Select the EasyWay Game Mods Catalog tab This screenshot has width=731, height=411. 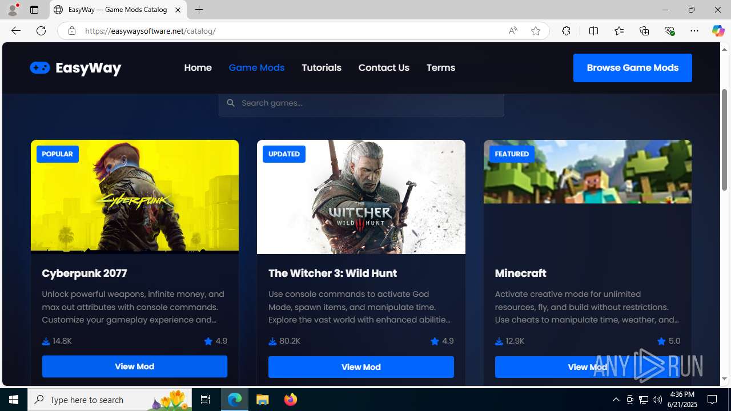pyautogui.click(x=118, y=10)
